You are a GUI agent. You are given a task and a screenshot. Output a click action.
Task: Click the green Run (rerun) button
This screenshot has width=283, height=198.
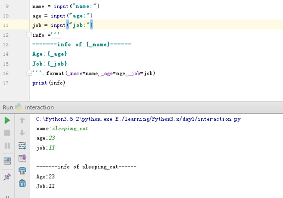(7, 120)
